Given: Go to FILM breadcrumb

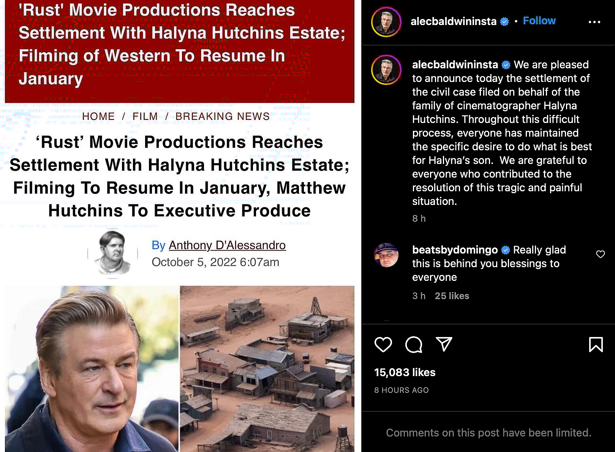Looking at the screenshot, I should (145, 117).
